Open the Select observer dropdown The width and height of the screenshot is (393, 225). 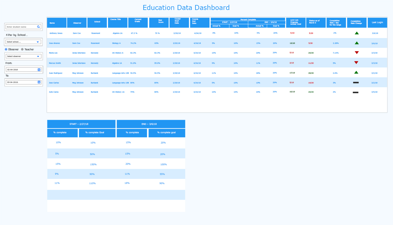pyautogui.click(x=24, y=56)
